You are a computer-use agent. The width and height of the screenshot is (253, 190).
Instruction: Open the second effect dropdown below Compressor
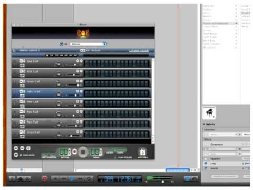pos(223,154)
